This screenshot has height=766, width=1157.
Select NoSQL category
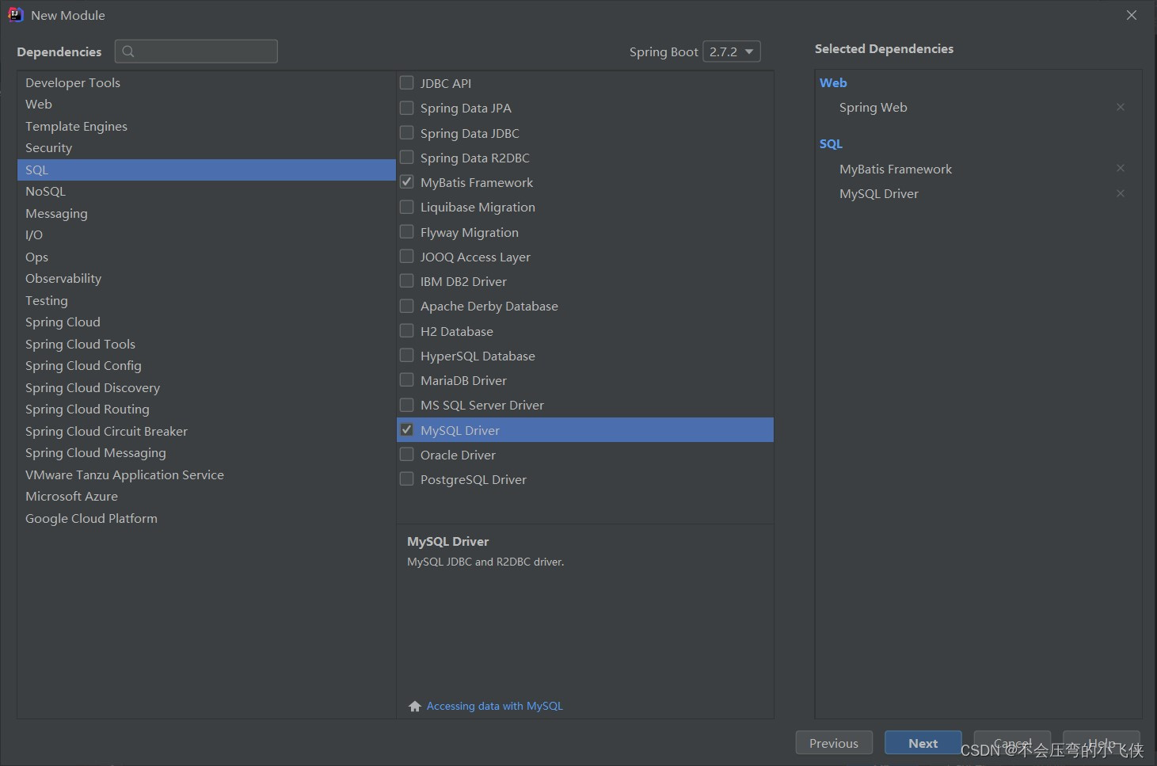click(207, 192)
